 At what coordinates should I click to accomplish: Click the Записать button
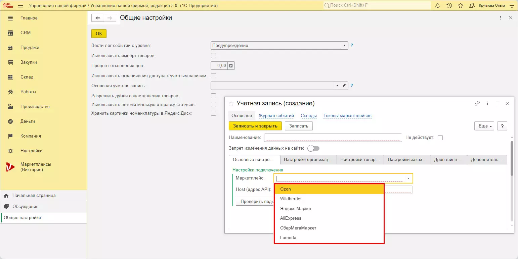[299, 126]
